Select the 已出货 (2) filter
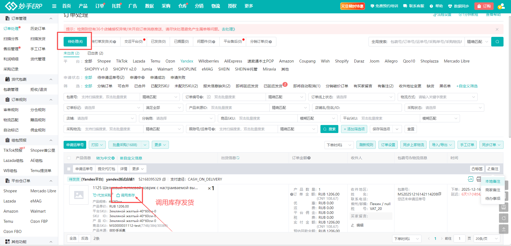511x246 pixels. pos(95,53)
